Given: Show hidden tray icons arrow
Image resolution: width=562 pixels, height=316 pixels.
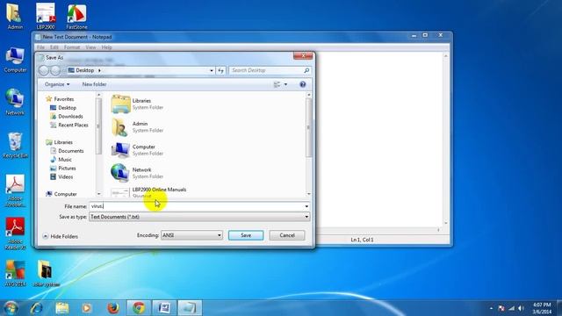Looking at the screenshot, I should tap(491, 308).
